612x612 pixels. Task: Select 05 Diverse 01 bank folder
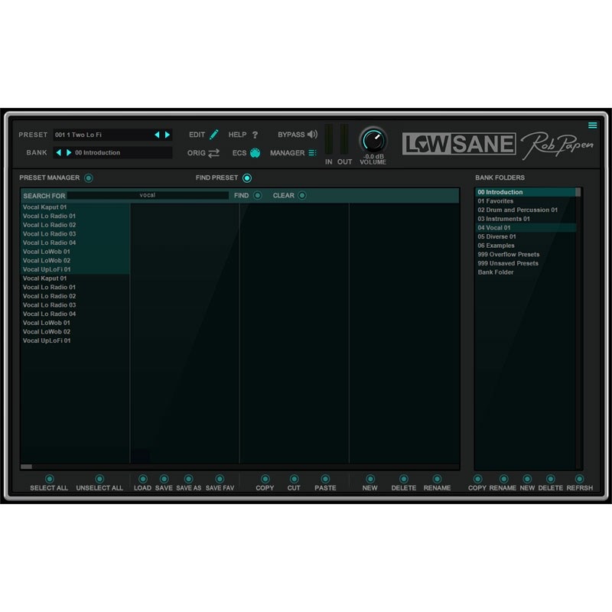pos(526,236)
